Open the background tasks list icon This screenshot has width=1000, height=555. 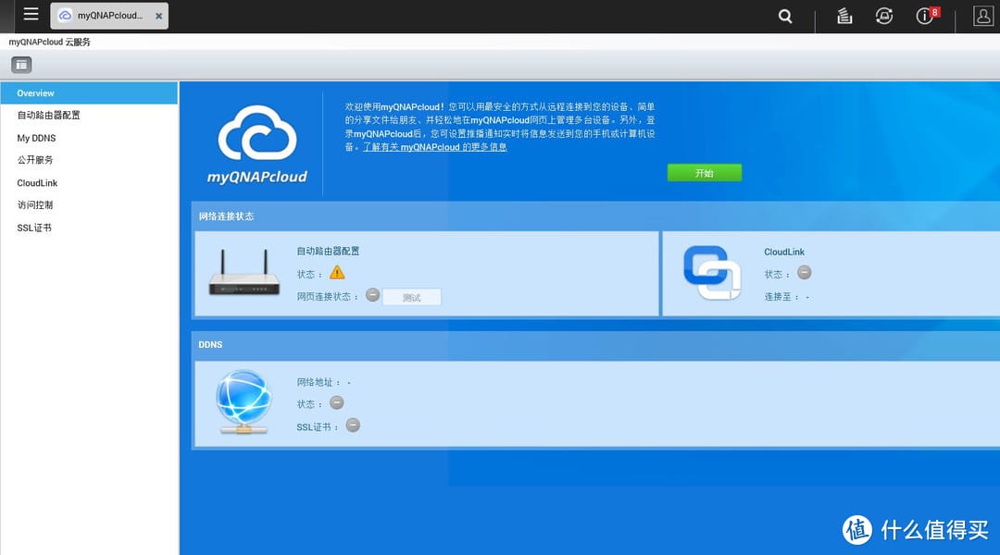[844, 16]
